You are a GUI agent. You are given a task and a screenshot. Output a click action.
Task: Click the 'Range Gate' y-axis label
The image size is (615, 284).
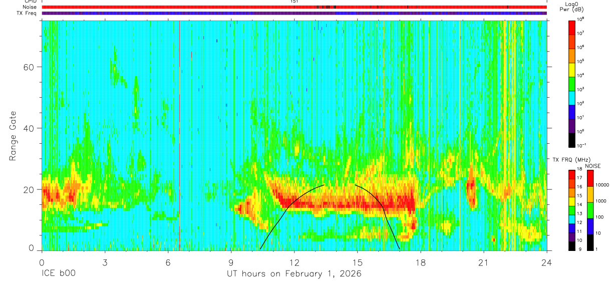point(13,136)
